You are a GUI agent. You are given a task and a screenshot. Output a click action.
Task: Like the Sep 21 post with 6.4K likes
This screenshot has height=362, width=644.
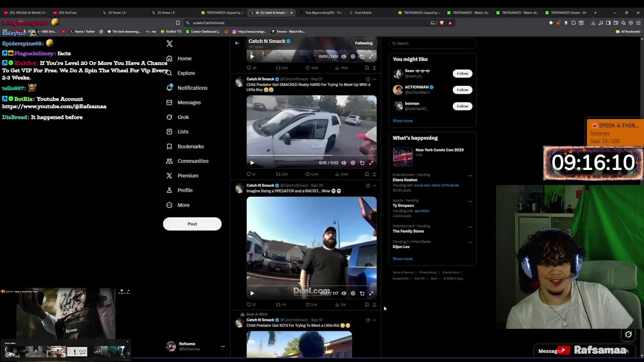312,174
